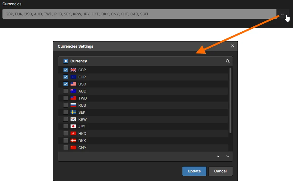Check the KRW checkbox
This screenshot has height=181, width=293.
[x=65, y=120]
